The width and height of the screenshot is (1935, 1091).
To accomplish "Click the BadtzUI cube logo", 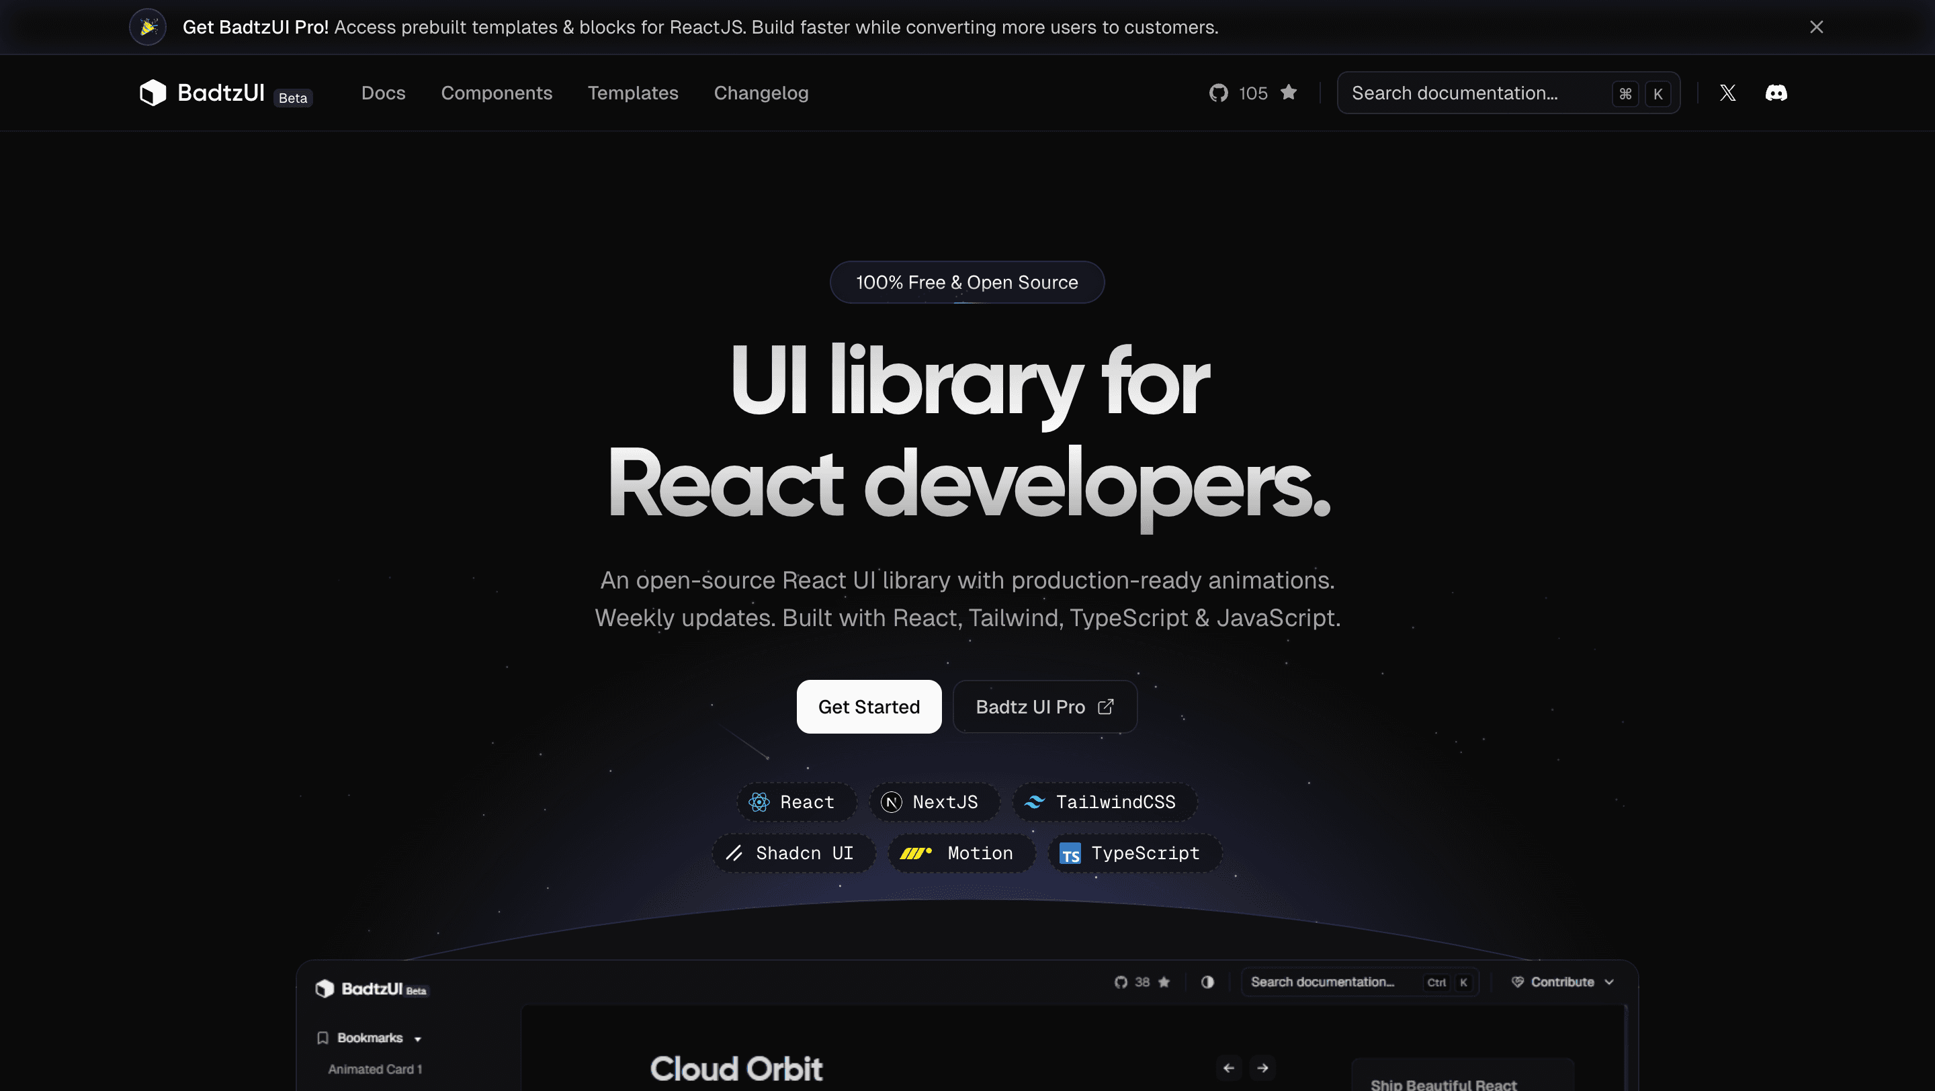I will pyautogui.click(x=153, y=92).
